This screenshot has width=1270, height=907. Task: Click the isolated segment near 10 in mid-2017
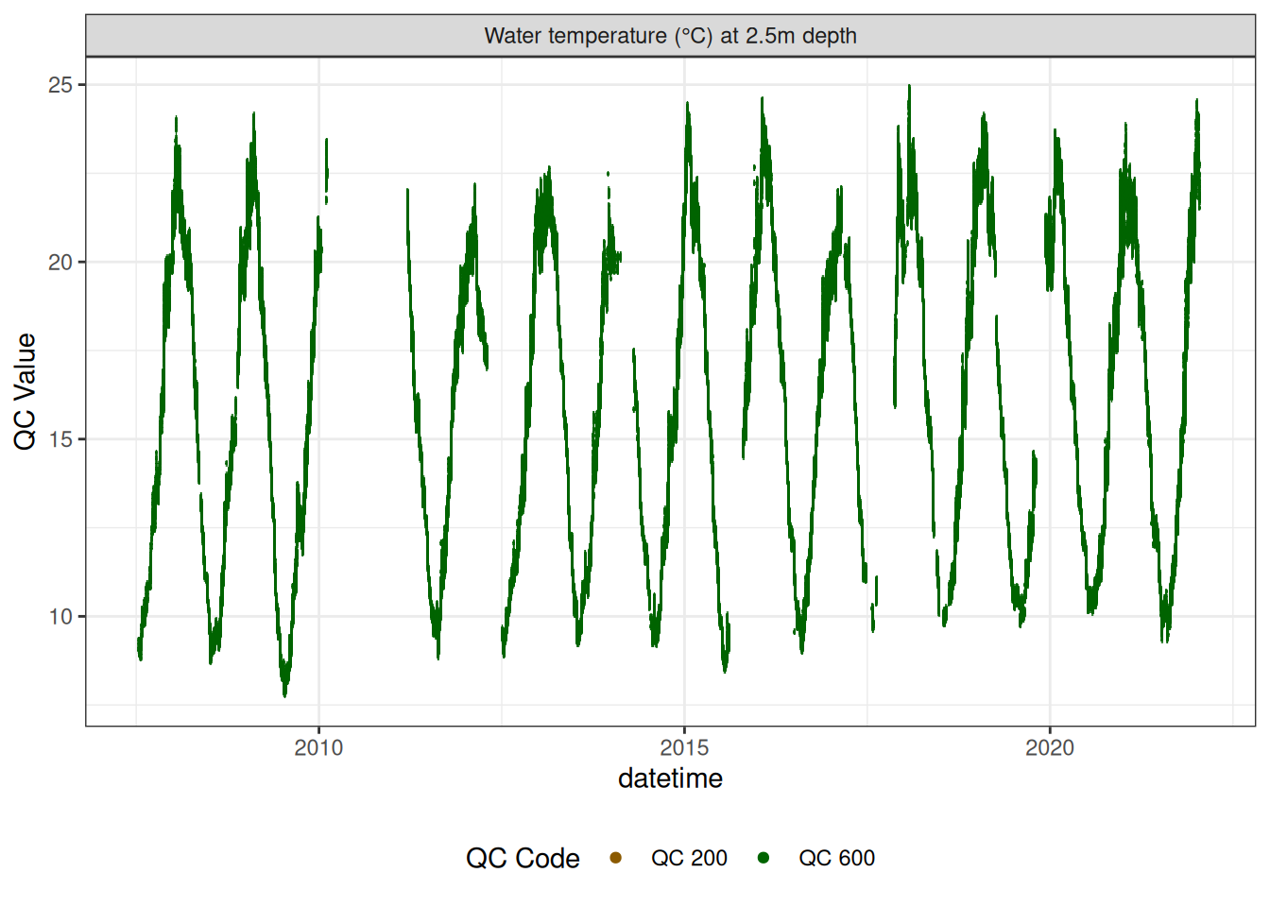pos(873,619)
